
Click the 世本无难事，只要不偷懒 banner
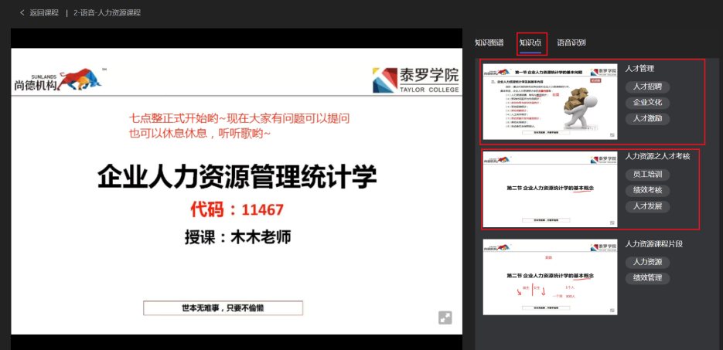(x=223, y=308)
